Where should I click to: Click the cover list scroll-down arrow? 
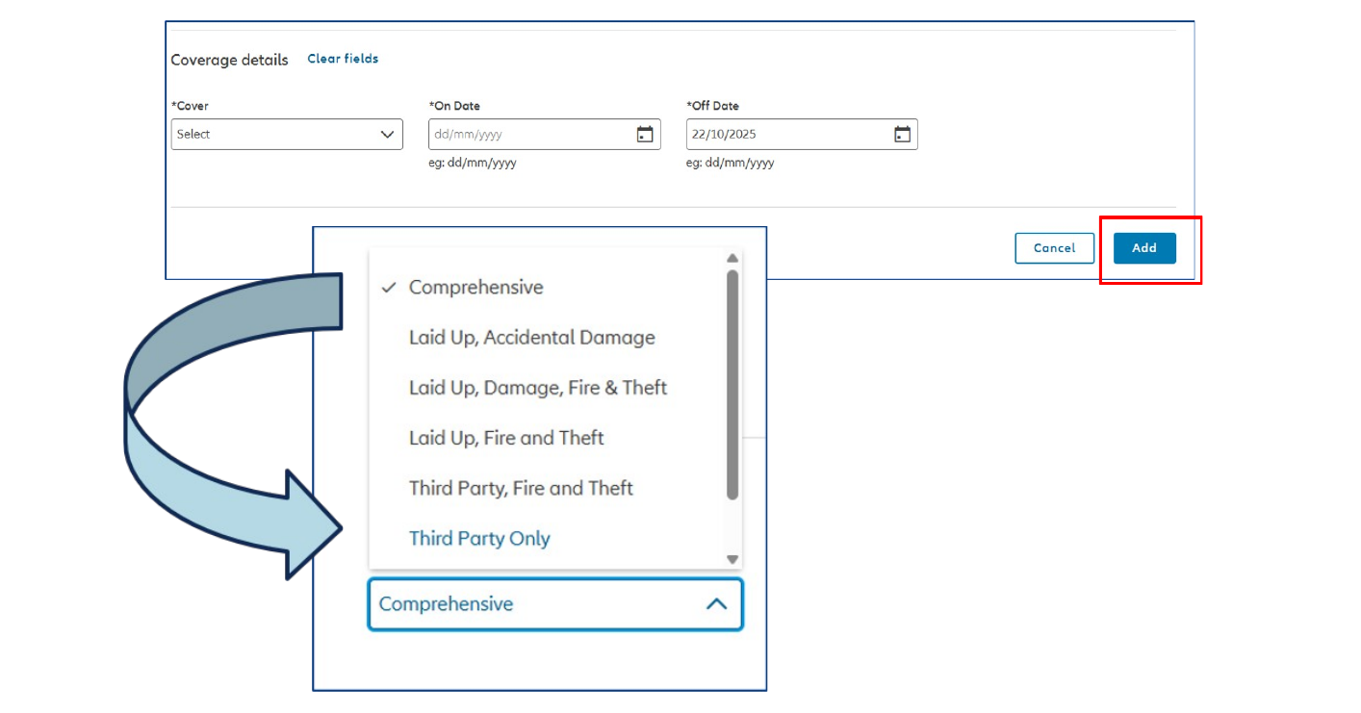pos(732,559)
